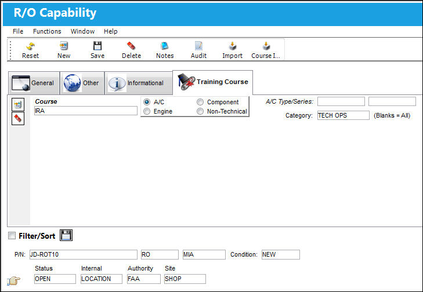Open the Help menu
Screen dimensions: 423x292
pos(111,31)
